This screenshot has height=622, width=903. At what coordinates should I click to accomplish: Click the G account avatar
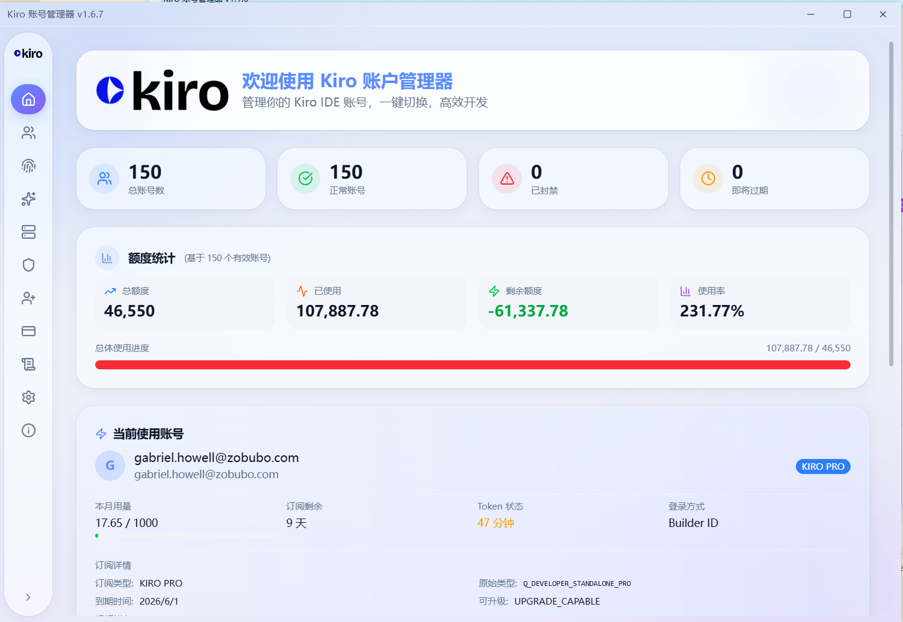pyautogui.click(x=110, y=466)
